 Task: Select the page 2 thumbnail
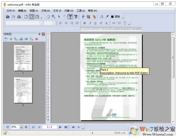(x=23, y=90)
